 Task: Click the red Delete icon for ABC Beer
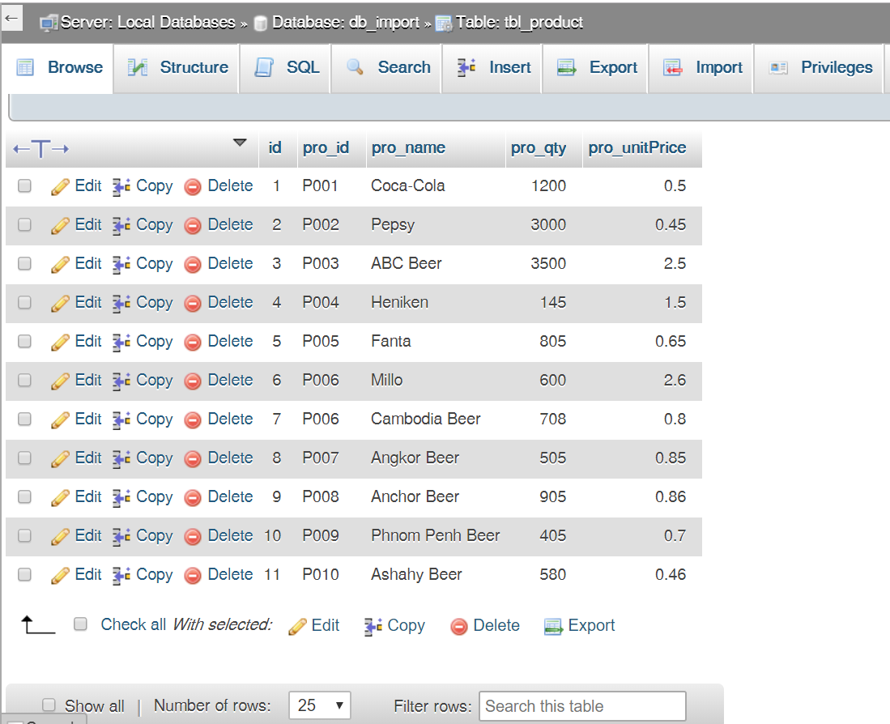click(193, 264)
